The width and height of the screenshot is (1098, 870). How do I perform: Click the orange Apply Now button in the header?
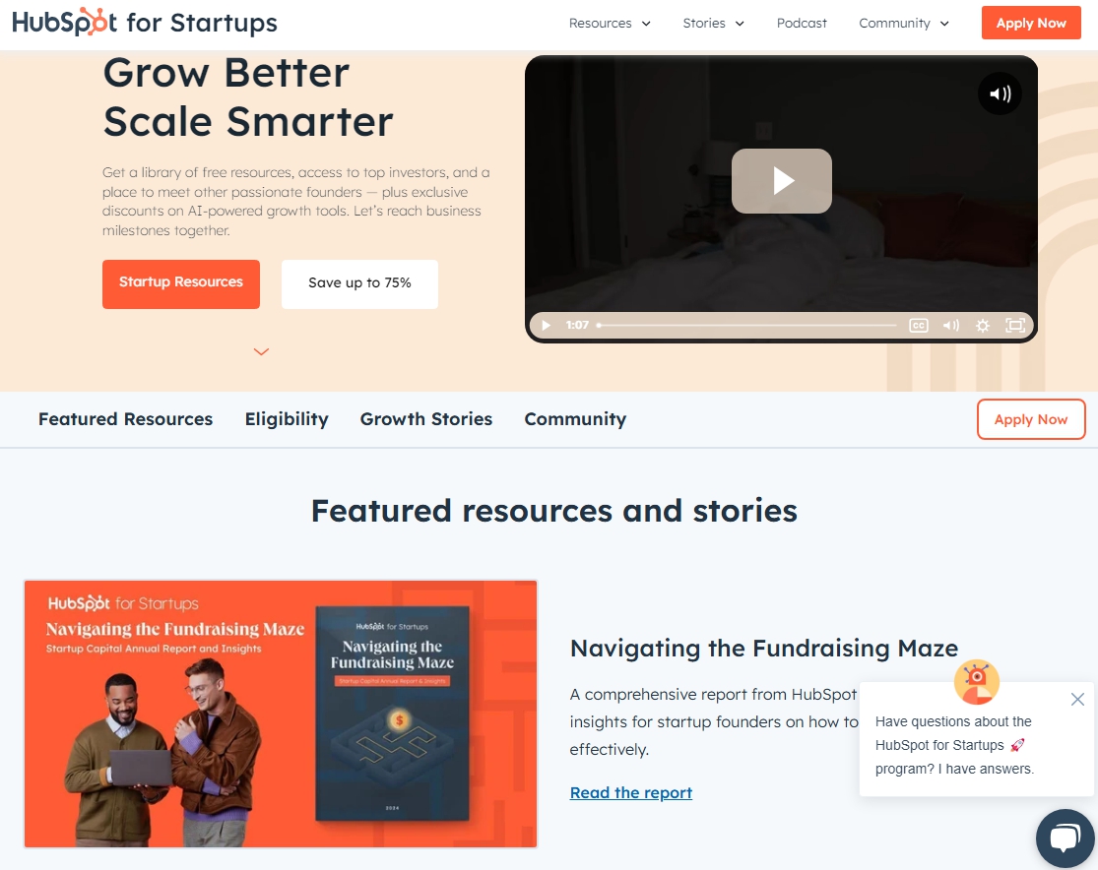point(1031,23)
